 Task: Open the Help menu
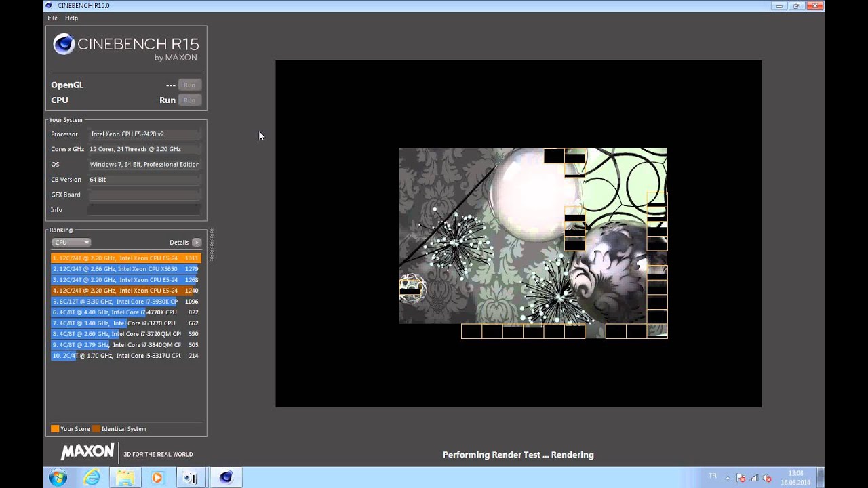point(71,18)
